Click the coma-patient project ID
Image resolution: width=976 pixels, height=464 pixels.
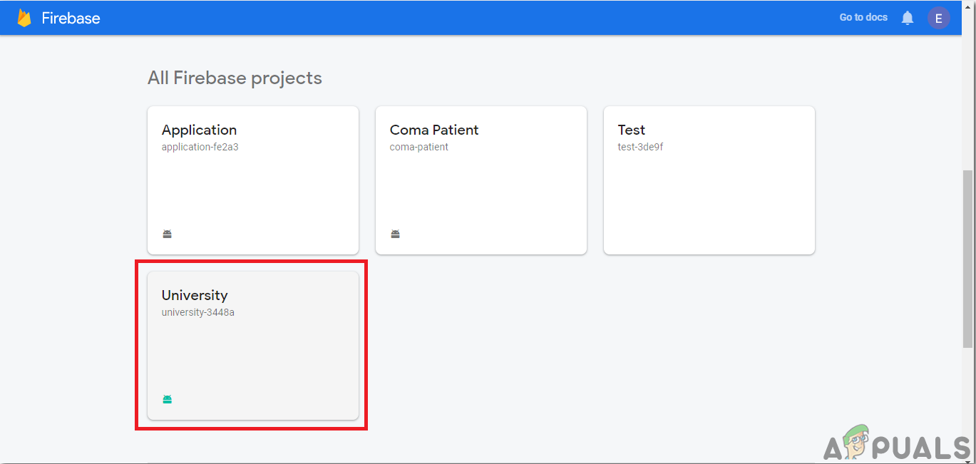click(419, 147)
